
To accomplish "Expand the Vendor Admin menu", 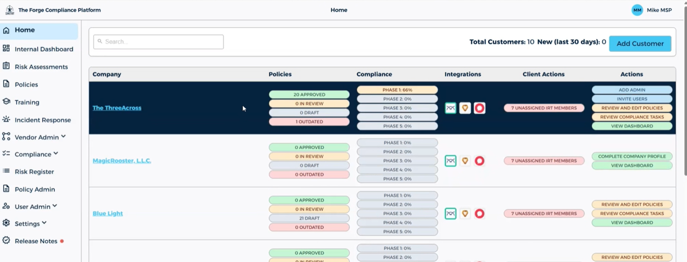I will [x=63, y=137].
